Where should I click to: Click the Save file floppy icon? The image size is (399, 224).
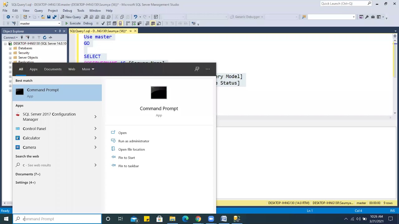[49, 17]
